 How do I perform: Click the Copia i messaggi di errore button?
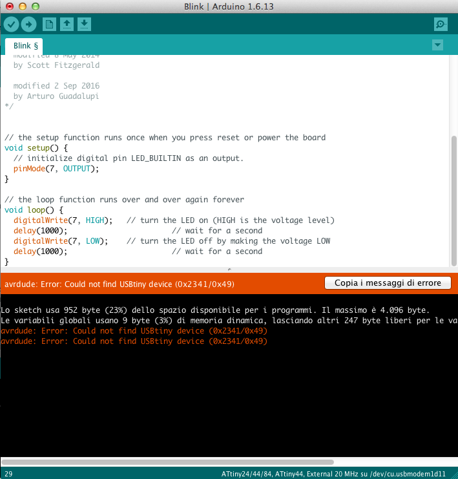click(x=388, y=283)
